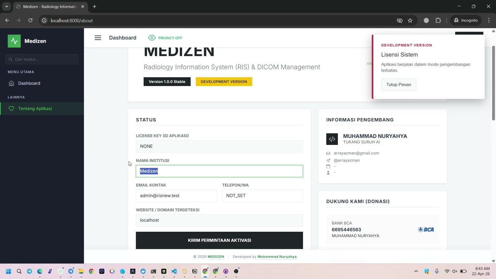496x279 pixels.
Task: Open File Explorer from the taskbar
Action: pyautogui.click(x=81, y=271)
